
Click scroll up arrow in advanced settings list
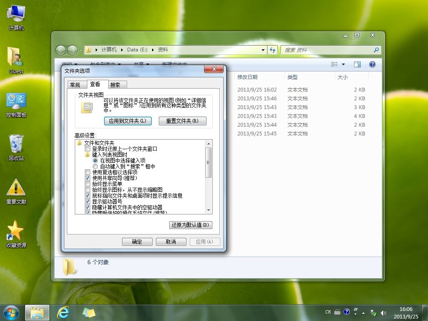[209, 144]
